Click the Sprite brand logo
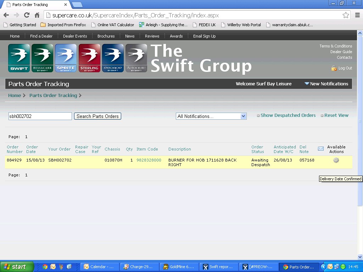 tap(66, 58)
